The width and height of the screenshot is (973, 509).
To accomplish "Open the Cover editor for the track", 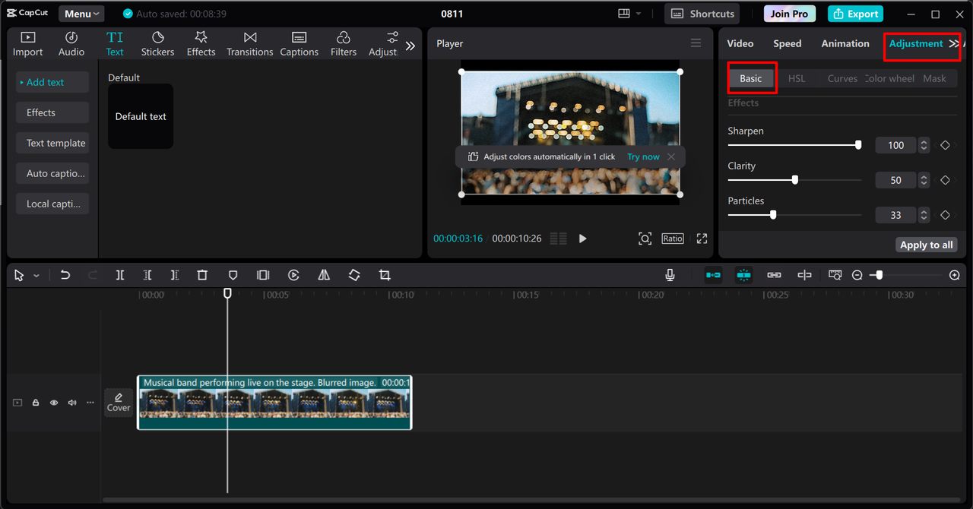I will [x=119, y=402].
